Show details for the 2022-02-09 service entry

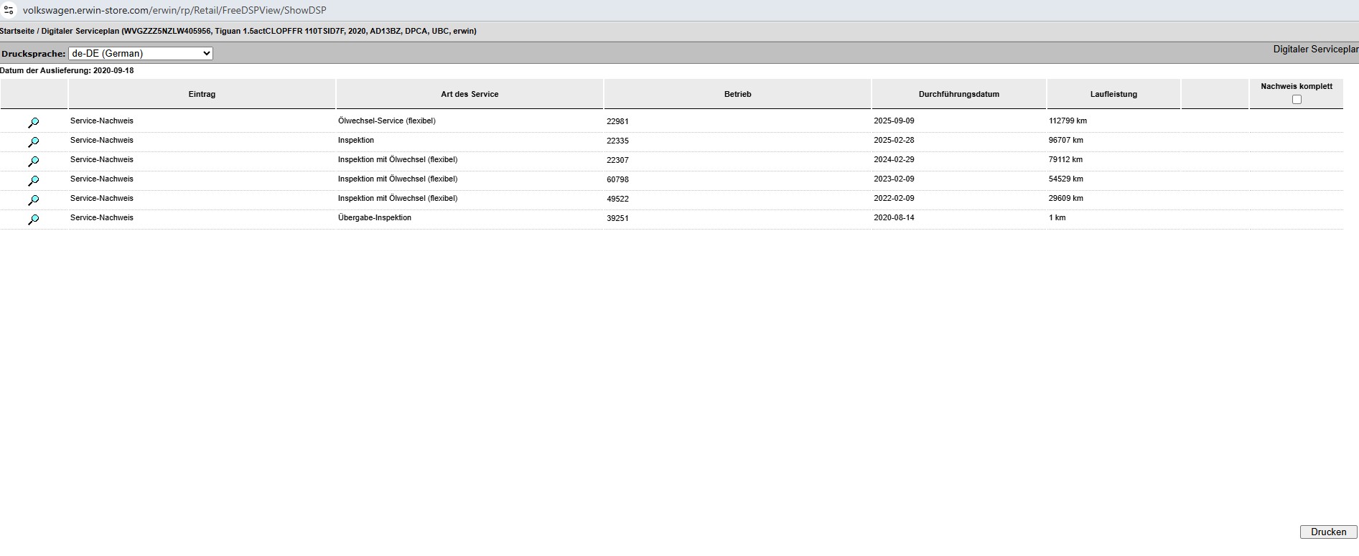pos(33,200)
